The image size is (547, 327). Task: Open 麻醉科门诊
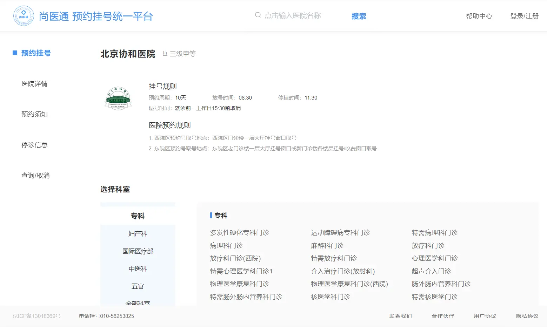(327, 246)
